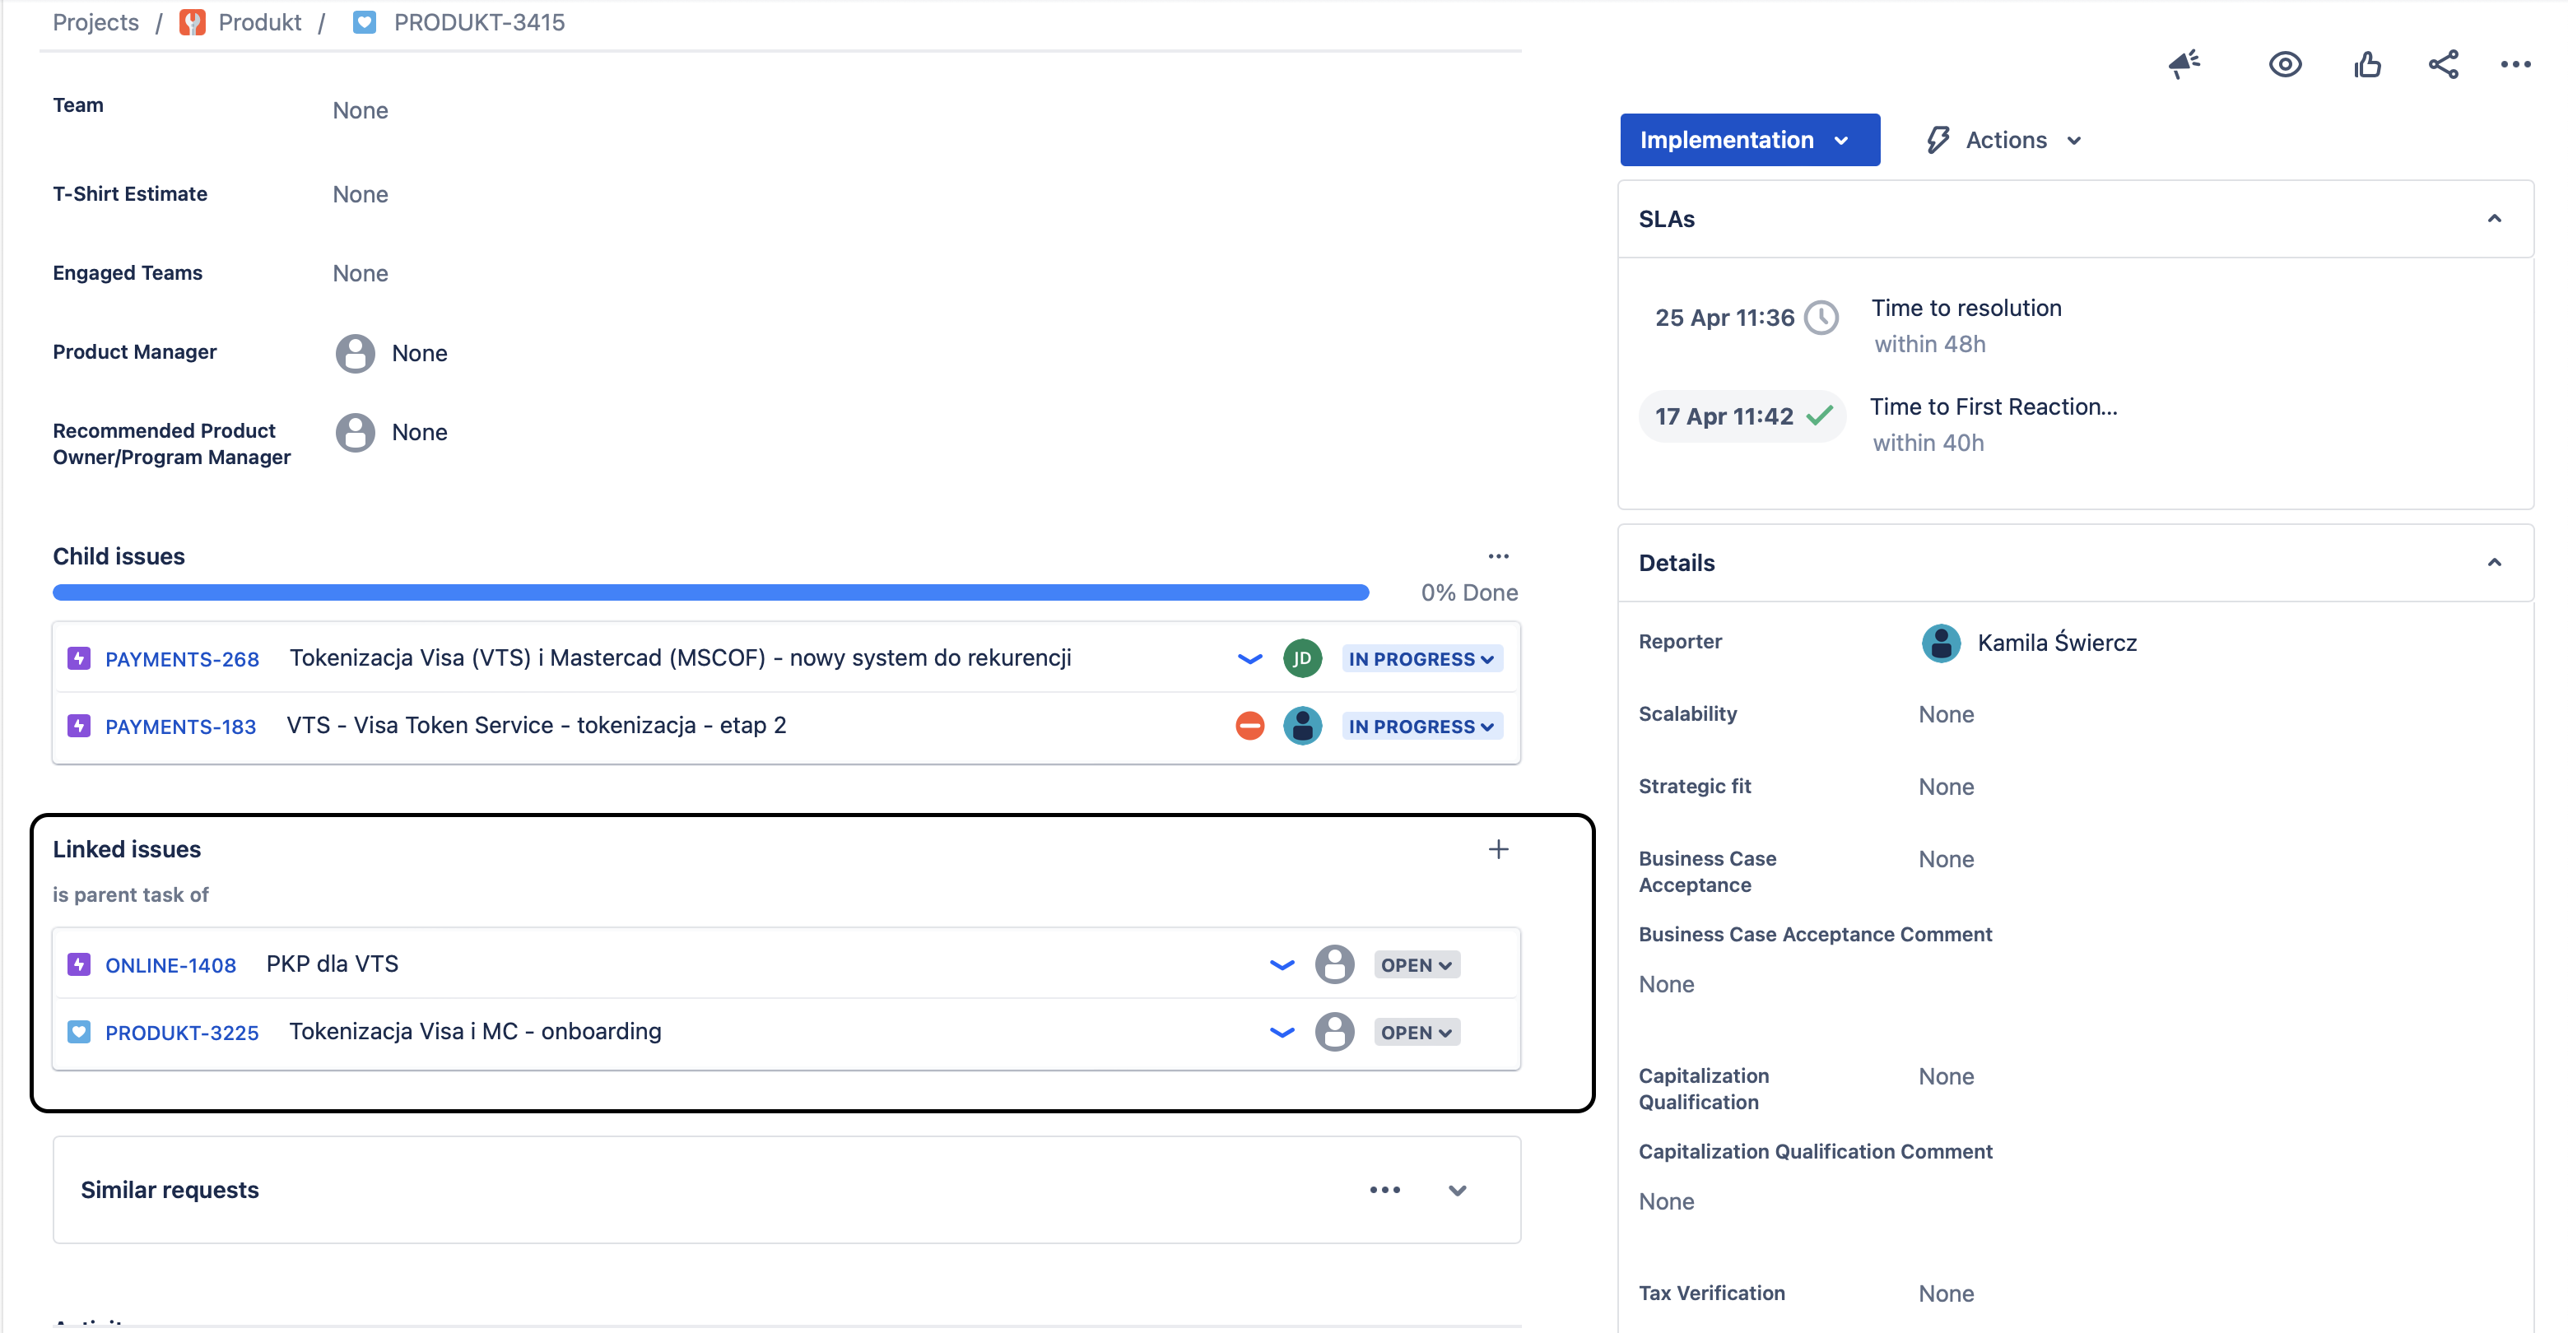Viewport: 2568px width, 1333px height.
Task: Click the share icon
Action: (x=2444, y=65)
